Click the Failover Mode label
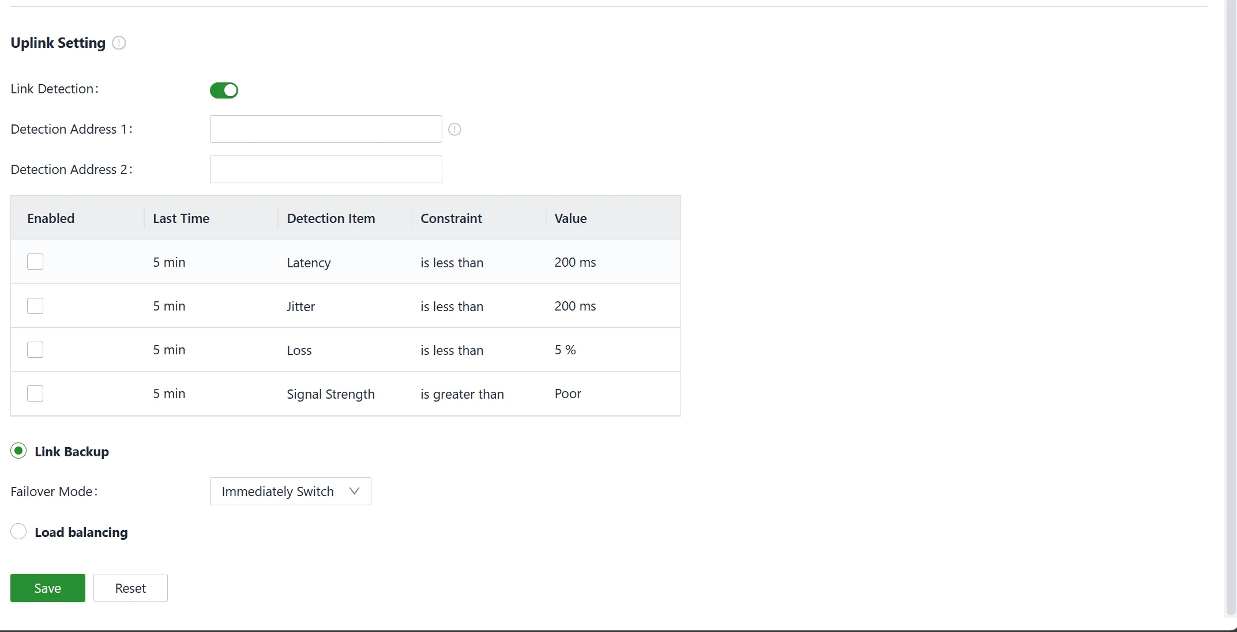This screenshot has width=1237, height=632. click(54, 491)
